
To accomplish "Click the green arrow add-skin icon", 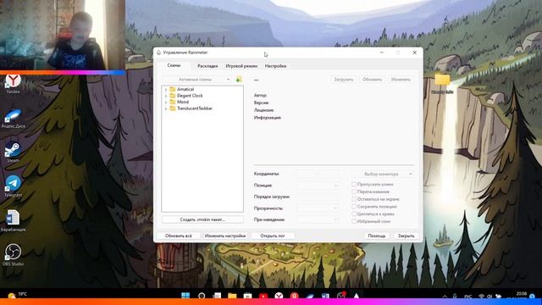I will pyautogui.click(x=239, y=79).
